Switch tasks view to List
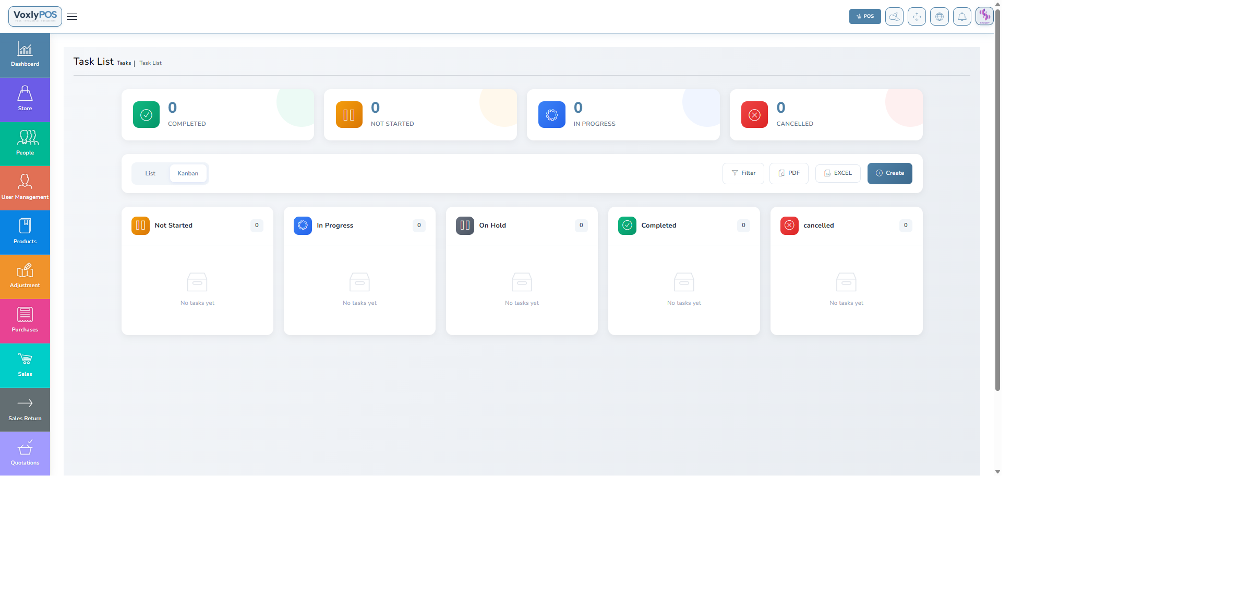The height and width of the screenshot is (594, 1252). click(x=150, y=173)
